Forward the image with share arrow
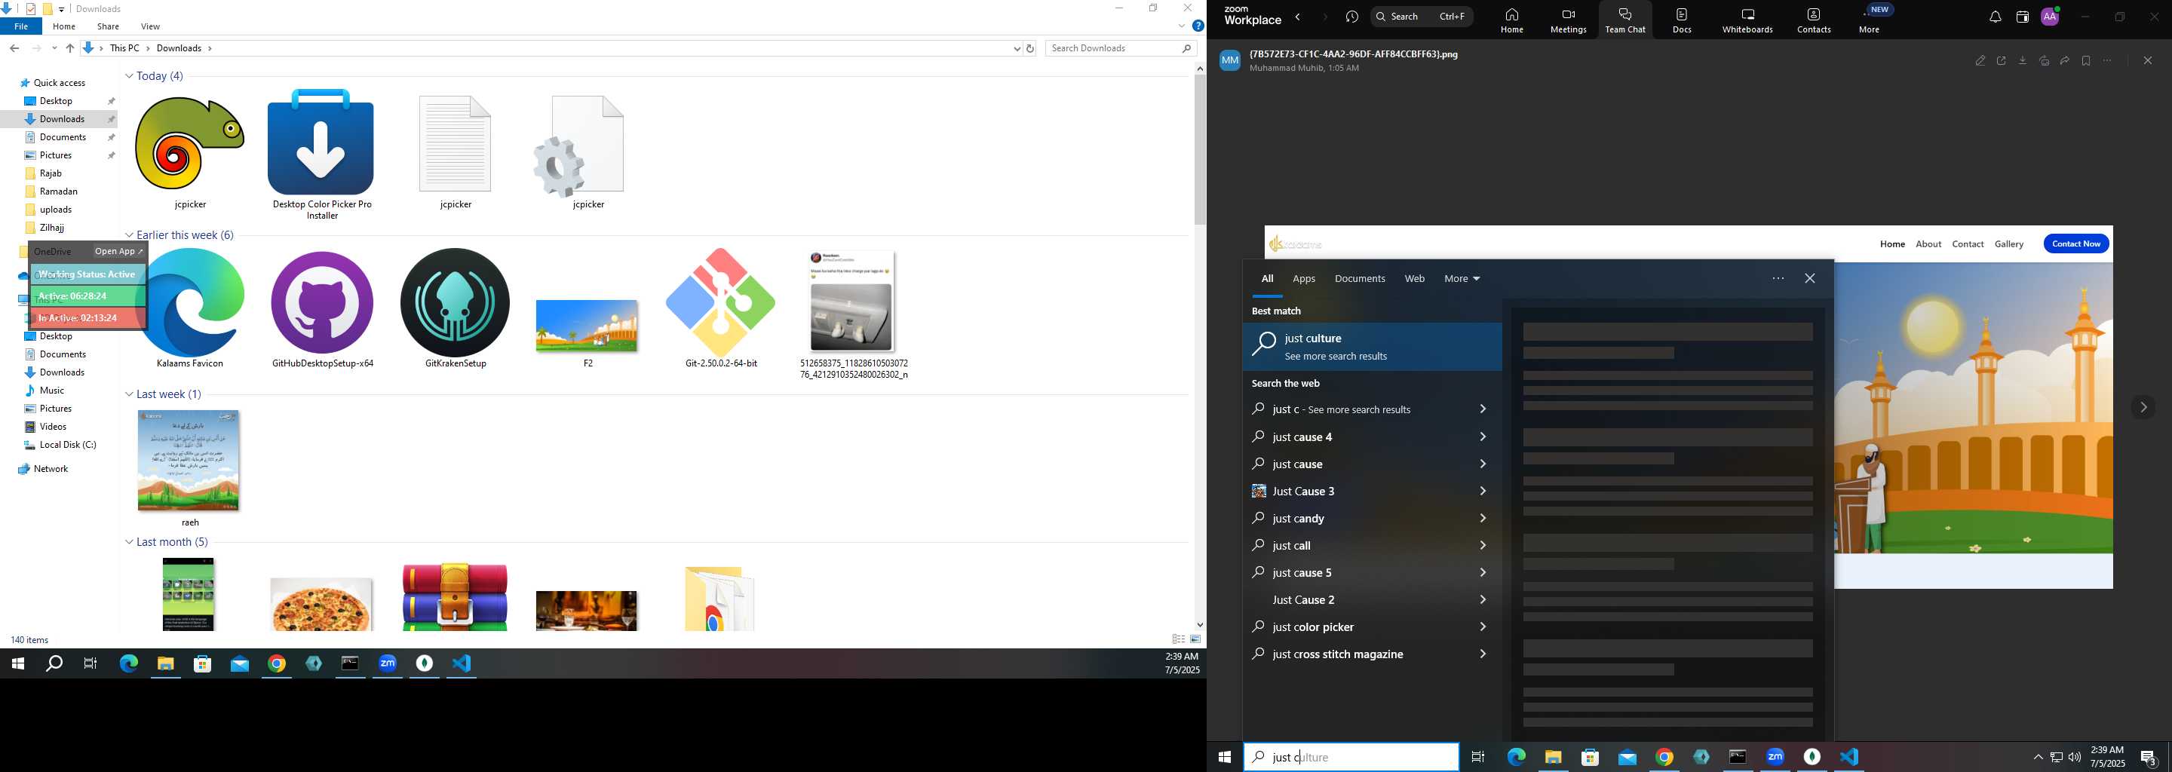Viewport: 2172px width, 772px height. (2065, 60)
